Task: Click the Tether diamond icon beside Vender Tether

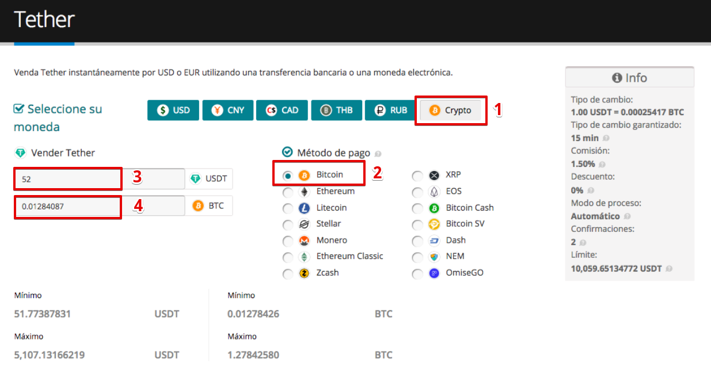Action: (x=20, y=153)
